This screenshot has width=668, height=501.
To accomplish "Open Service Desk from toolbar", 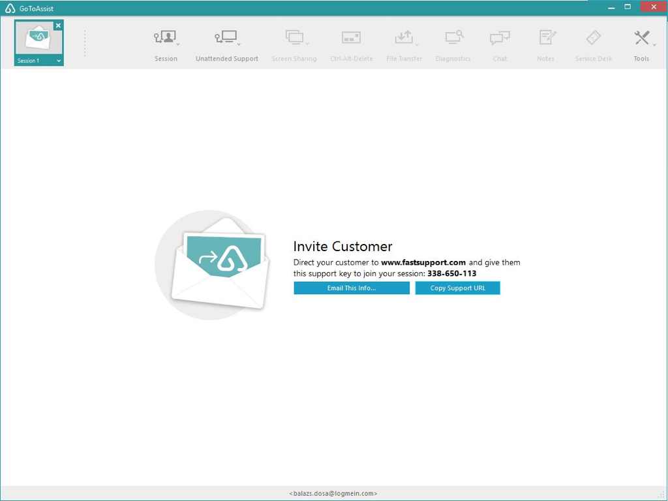I will pos(594,37).
